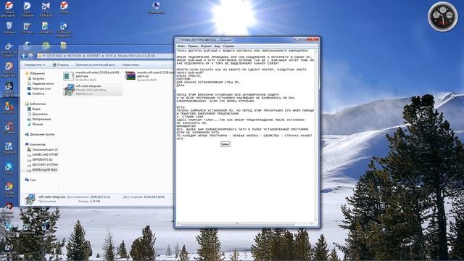Open the RECOVERY SYSTEM drive
Viewport: 464px width, 261px height.
(x=43, y=165)
